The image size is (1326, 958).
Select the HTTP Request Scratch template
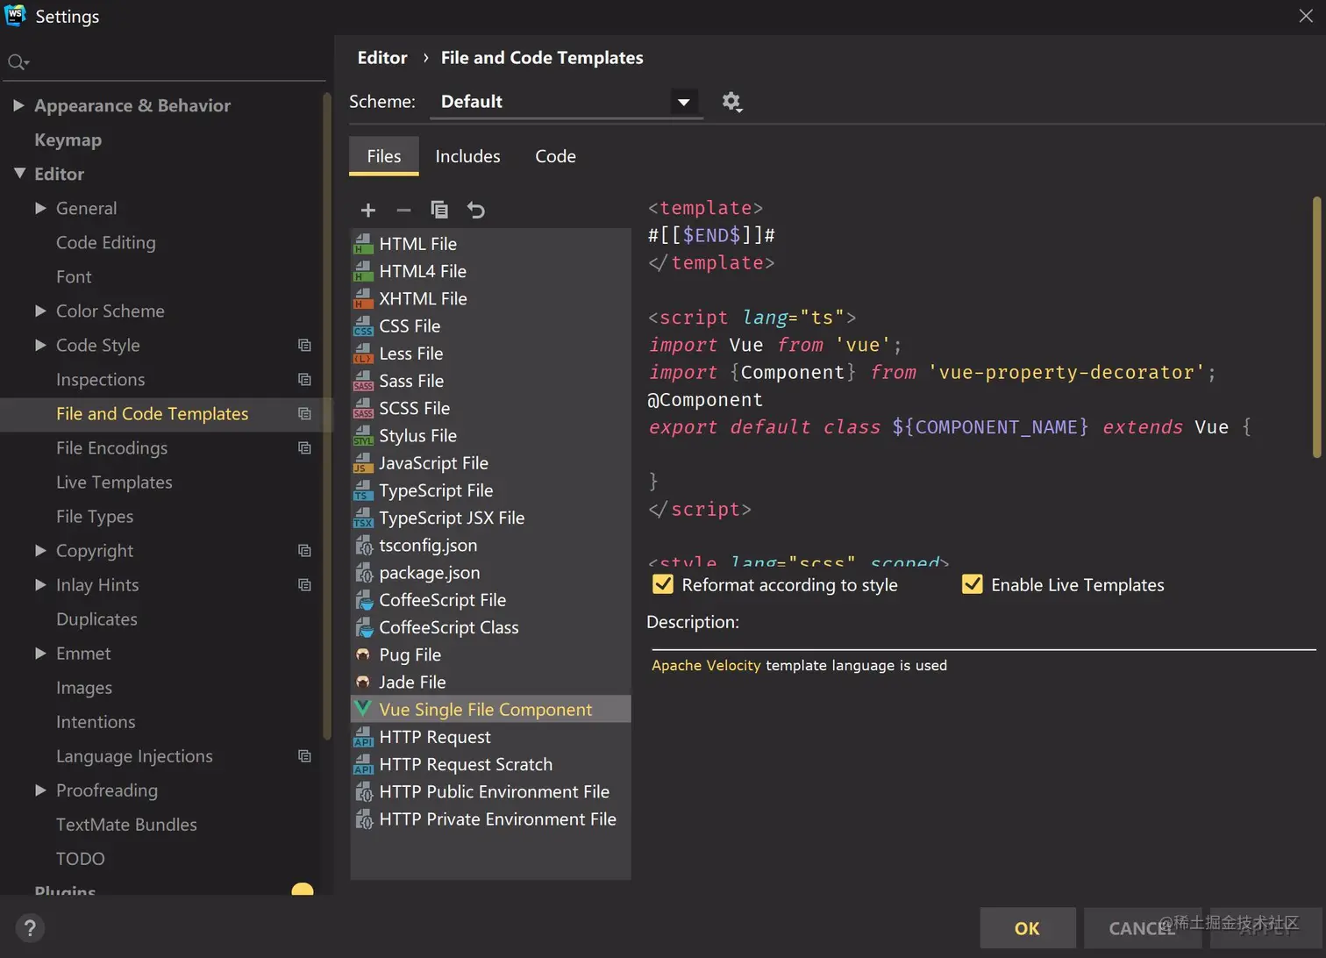click(x=490, y=764)
